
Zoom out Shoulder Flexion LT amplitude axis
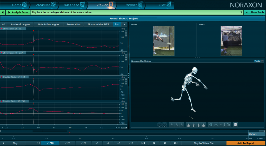click(x=126, y=82)
